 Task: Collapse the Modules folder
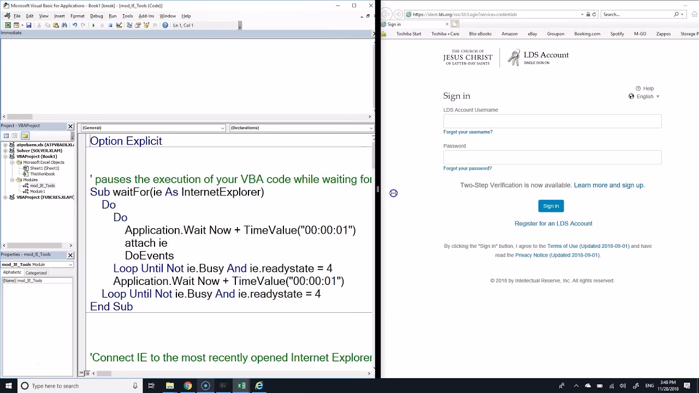(12, 180)
